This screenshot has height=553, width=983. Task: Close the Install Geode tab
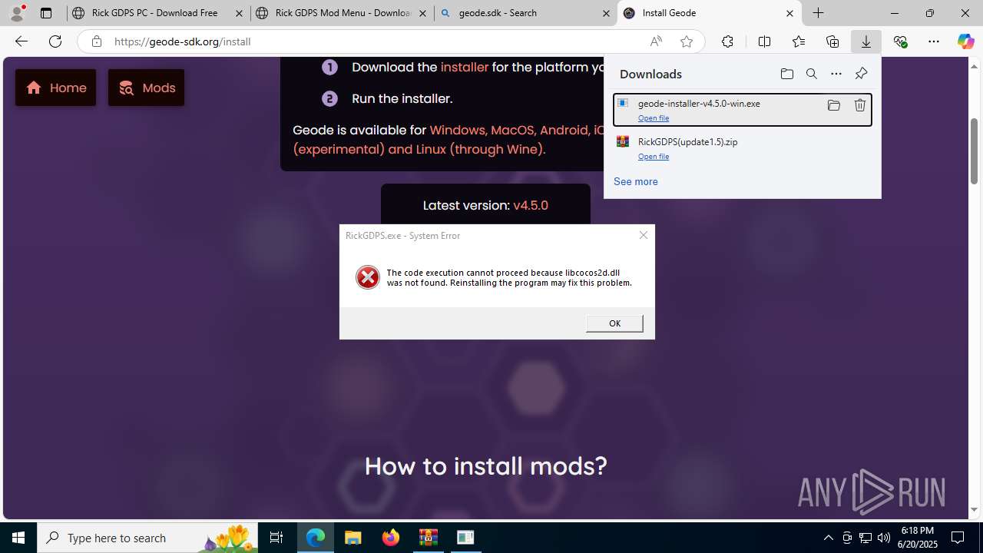789,13
